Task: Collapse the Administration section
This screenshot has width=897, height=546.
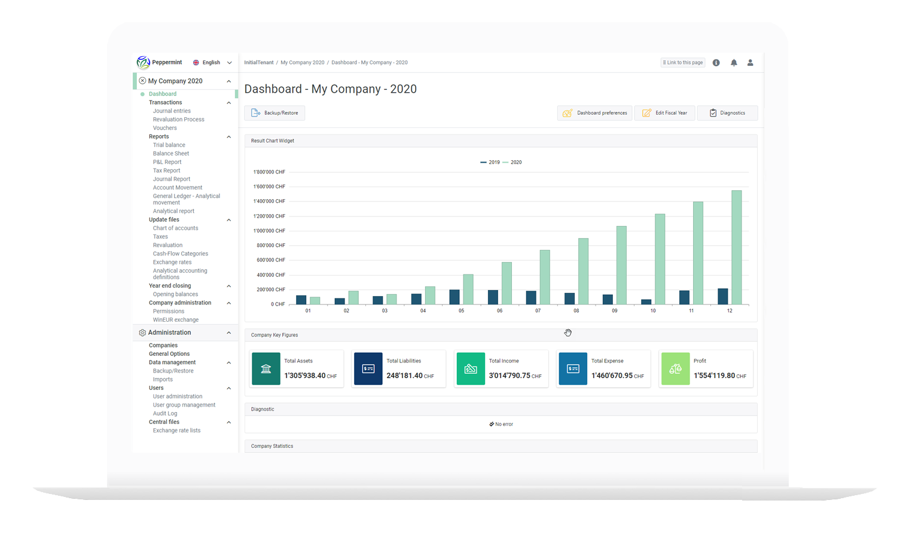Action: [228, 333]
